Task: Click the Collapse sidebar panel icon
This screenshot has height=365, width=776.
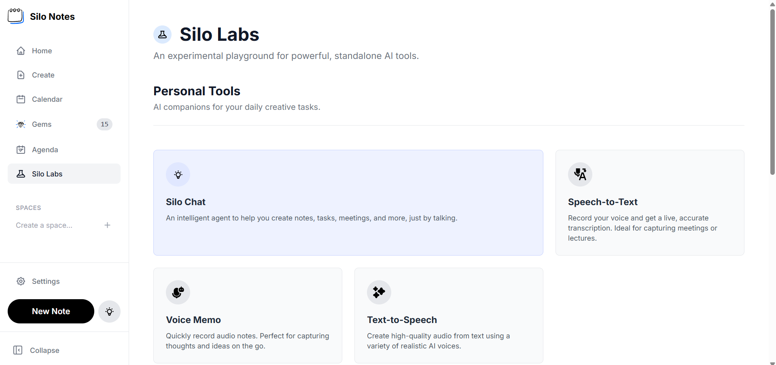Action: click(18, 350)
